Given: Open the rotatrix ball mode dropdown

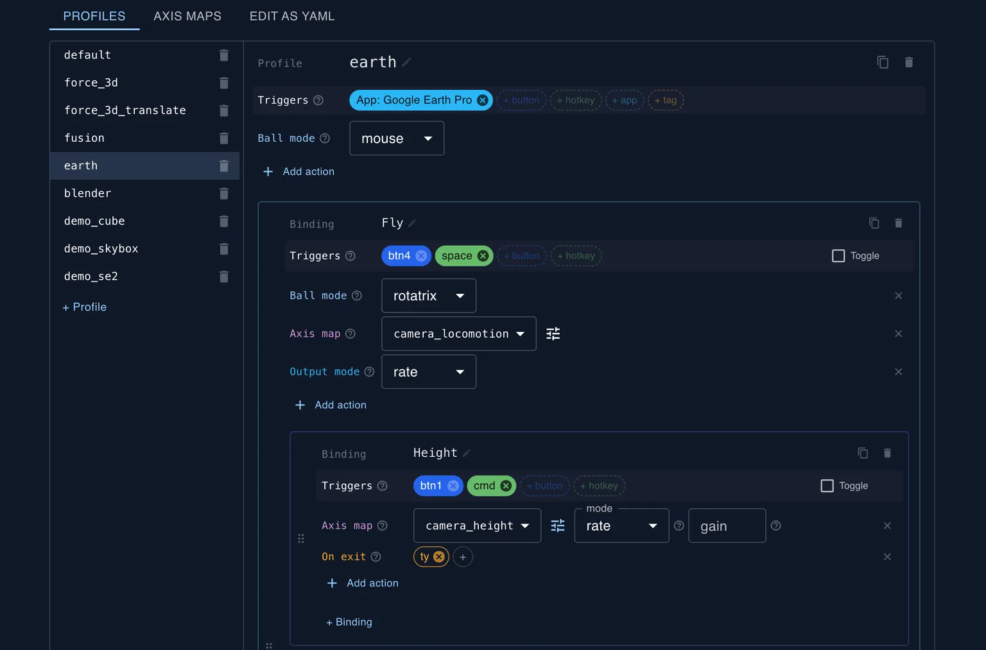Looking at the screenshot, I should point(428,296).
